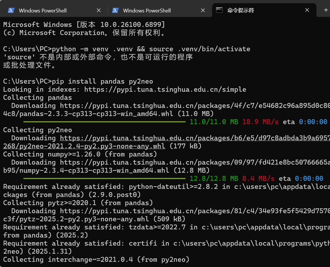Click the PowerShell icon on the first tab

tap(11, 10)
